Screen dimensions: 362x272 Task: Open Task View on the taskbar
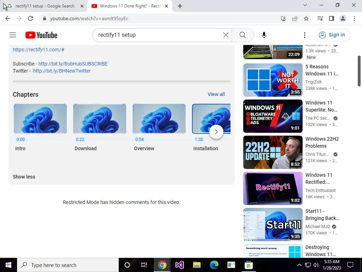[x=144, y=265]
